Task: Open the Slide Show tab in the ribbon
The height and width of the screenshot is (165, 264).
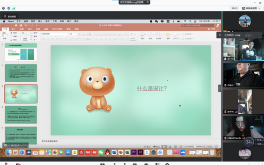Action: [x=57, y=29]
